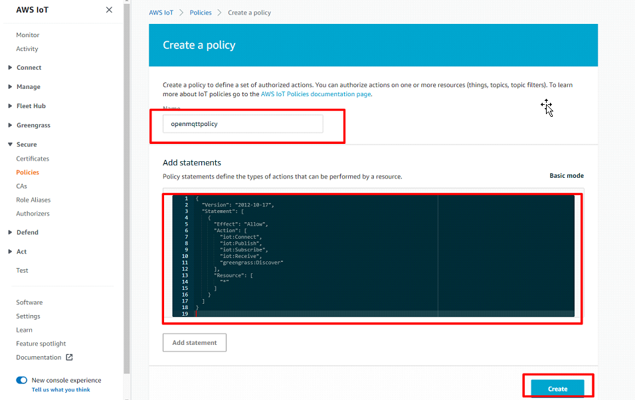Switch to Basic mode
This screenshot has height=400, width=635.
567,175
